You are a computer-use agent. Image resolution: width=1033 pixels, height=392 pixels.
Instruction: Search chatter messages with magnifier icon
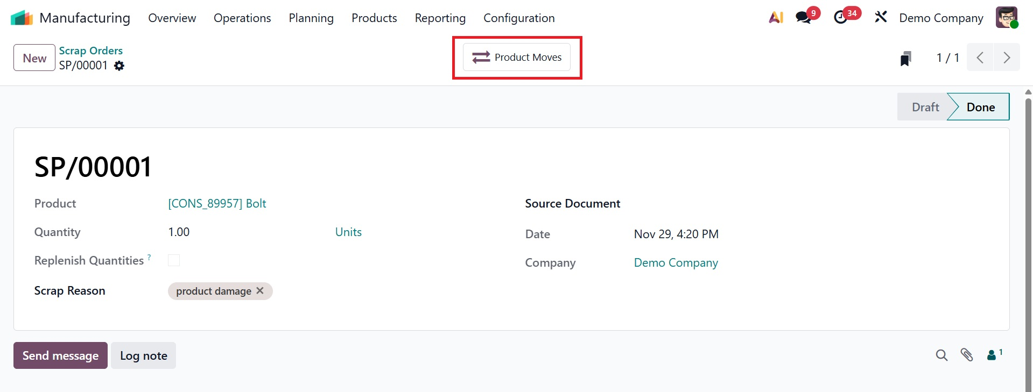click(941, 355)
